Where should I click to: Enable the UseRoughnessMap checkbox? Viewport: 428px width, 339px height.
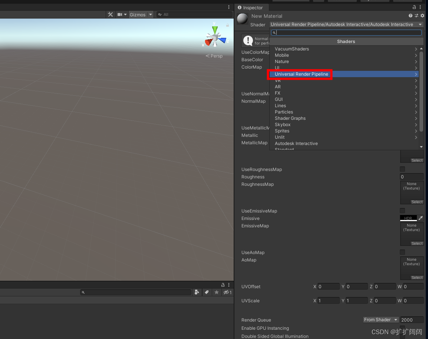[x=402, y=169]
